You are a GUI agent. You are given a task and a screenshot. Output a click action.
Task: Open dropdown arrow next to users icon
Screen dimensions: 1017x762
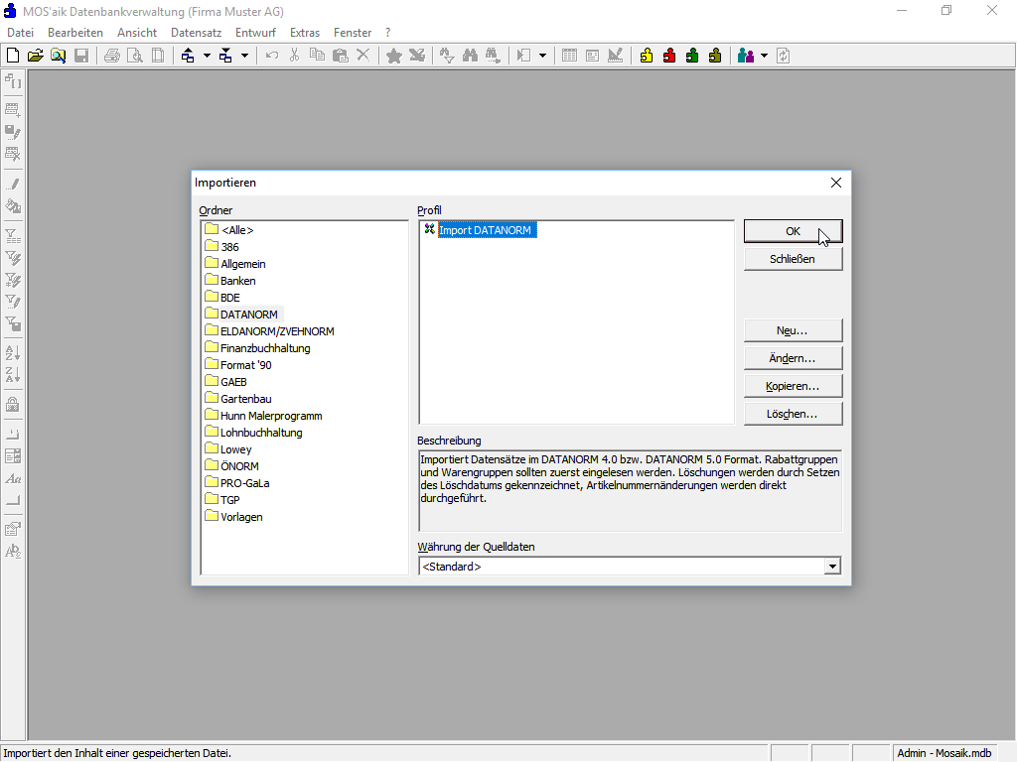pos(764,56)
